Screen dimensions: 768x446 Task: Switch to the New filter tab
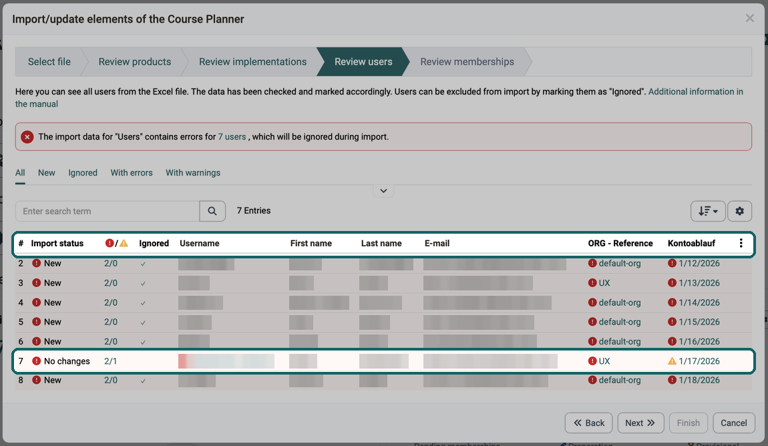(47, 173)
